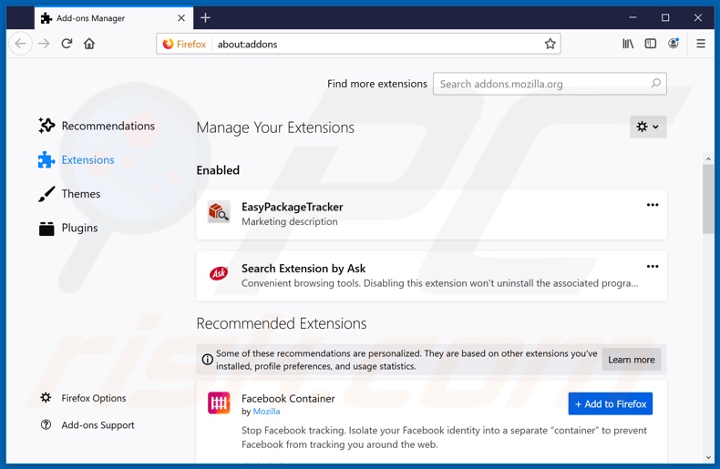The width and height of the screenshot is (720, 469).
Task: Click the forward navigation arrow
Action: pos(44,44)
